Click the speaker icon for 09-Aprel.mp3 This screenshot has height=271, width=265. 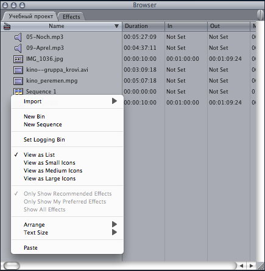[x=18, y=48]
